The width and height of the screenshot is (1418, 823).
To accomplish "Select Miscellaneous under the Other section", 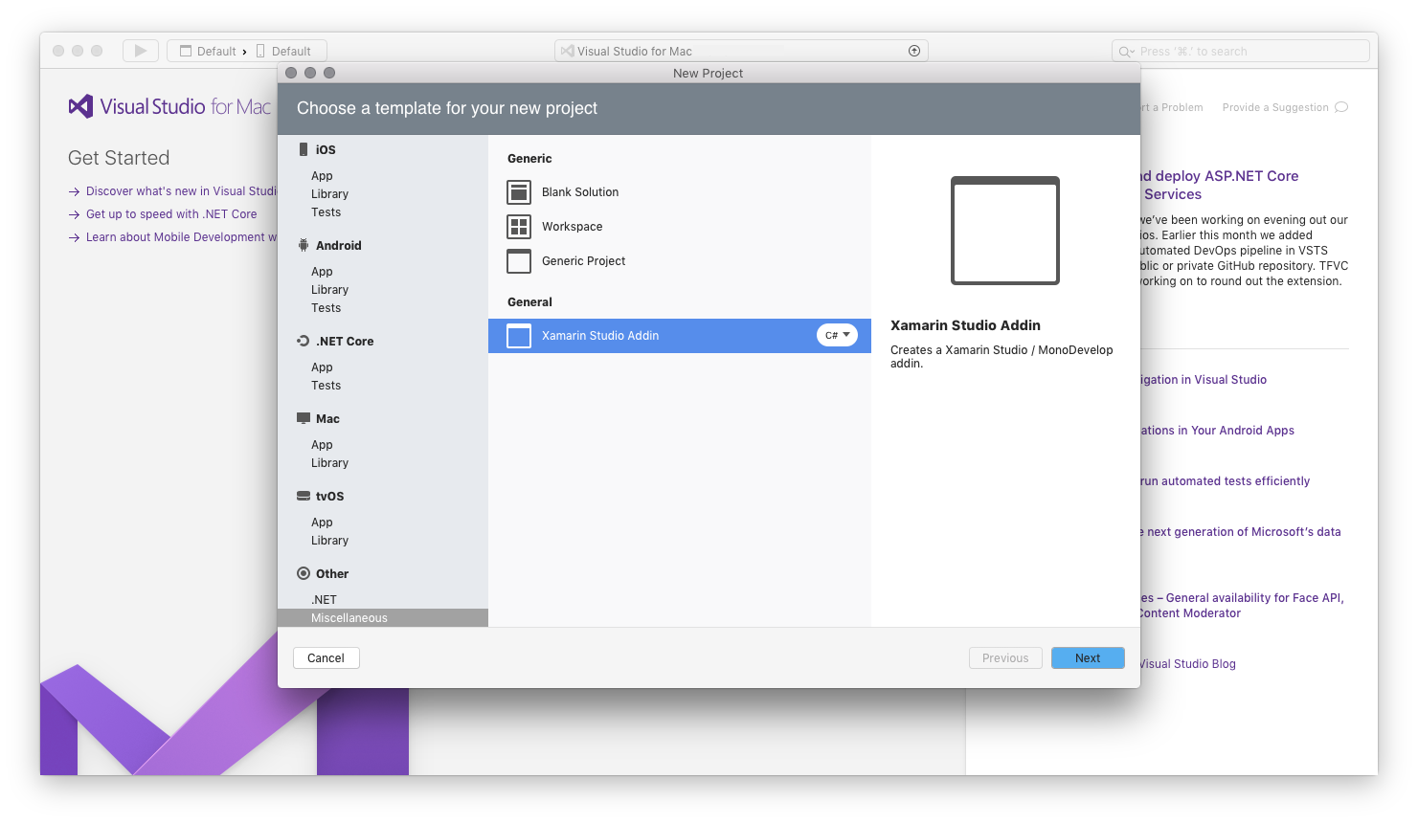I will pos(383,618).
